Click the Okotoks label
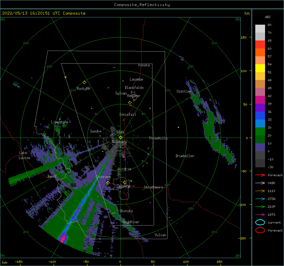This screenshot has width=284, height=266. [x=126, y=211]
